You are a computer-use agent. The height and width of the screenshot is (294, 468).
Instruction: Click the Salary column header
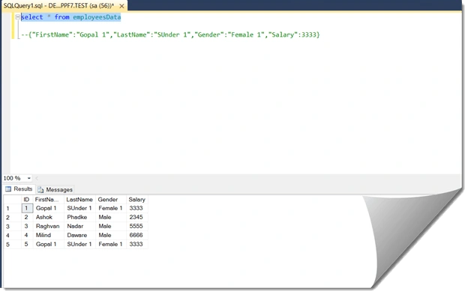(x=137, y=200)
